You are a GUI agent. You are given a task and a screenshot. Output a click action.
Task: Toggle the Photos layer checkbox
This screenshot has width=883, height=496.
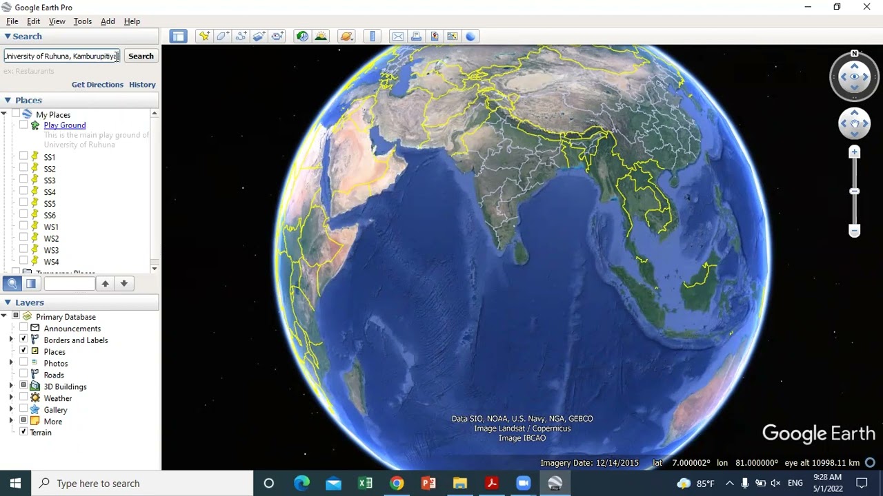pyautogui.click(x=23, y=363)
